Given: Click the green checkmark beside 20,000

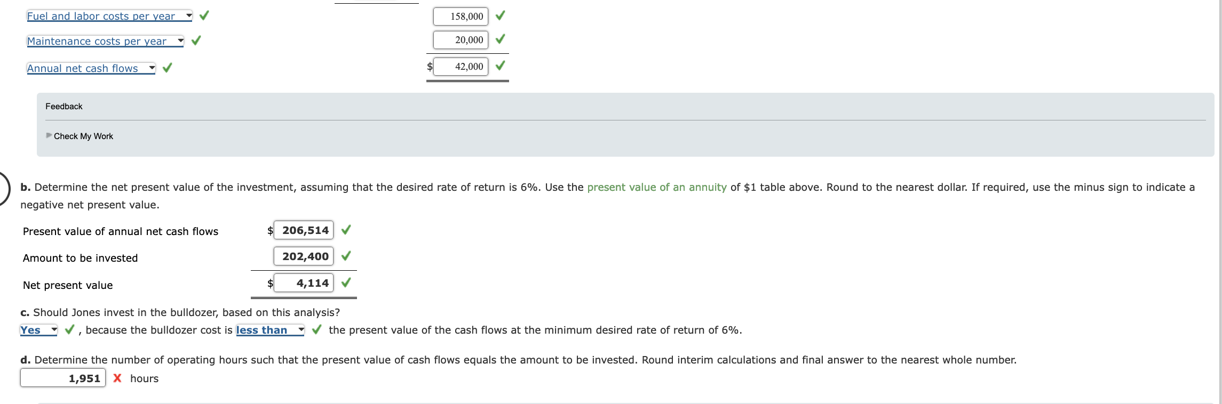Looking at the screenshot, I should [499, 39].
